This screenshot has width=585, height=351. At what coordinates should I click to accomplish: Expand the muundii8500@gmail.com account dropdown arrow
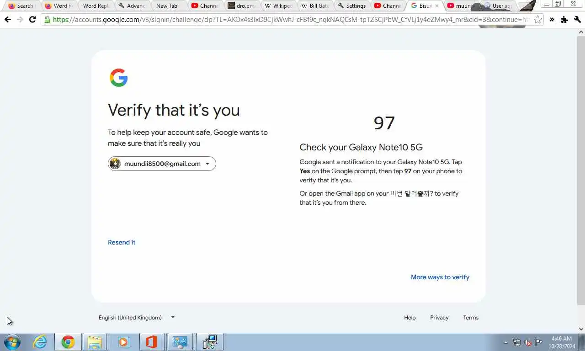207,164
